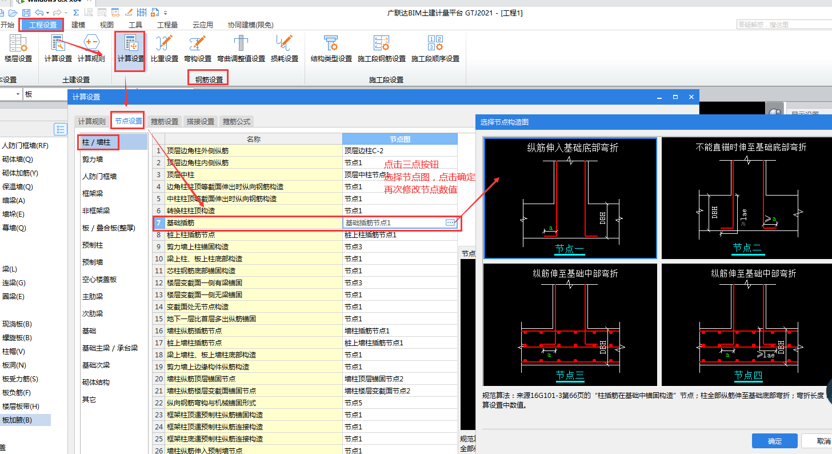Screen dimensions: 832x454
Task: Click 墙柱顶层锚固节点2 cell
Action: 400,379
